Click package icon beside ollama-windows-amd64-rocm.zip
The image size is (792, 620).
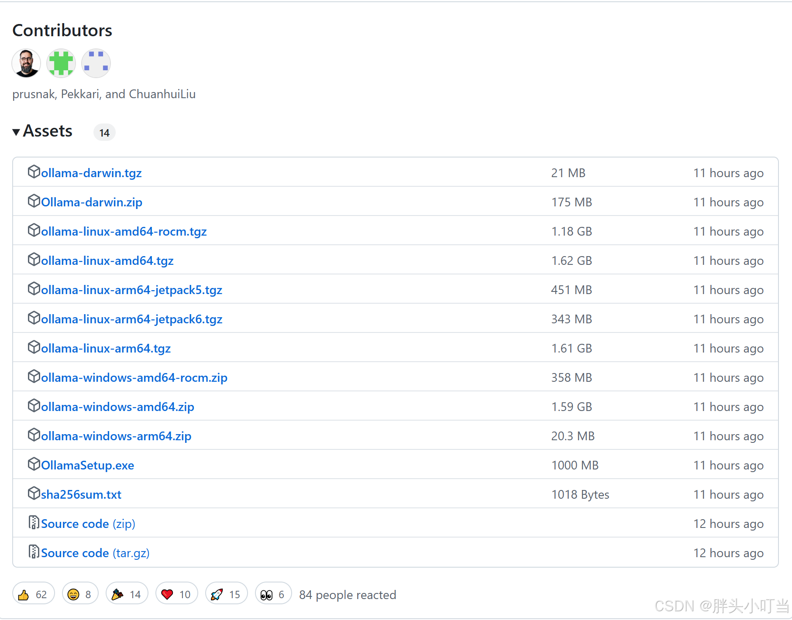point(34,377)
